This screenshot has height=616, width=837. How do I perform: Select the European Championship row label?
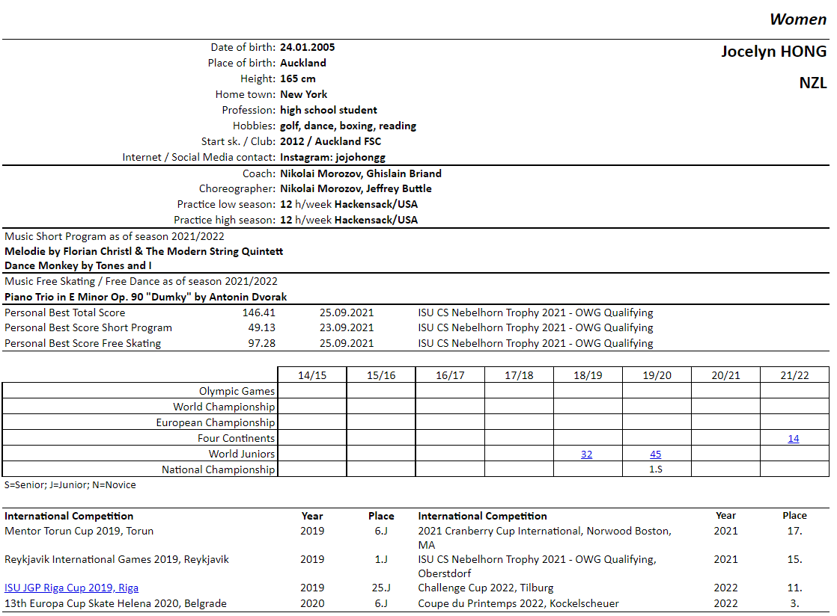(215, 422)
